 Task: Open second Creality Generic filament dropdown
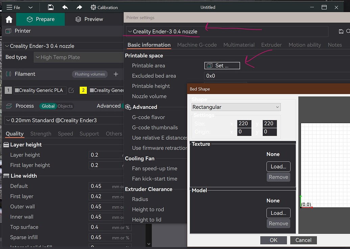(x=106, y=90)
